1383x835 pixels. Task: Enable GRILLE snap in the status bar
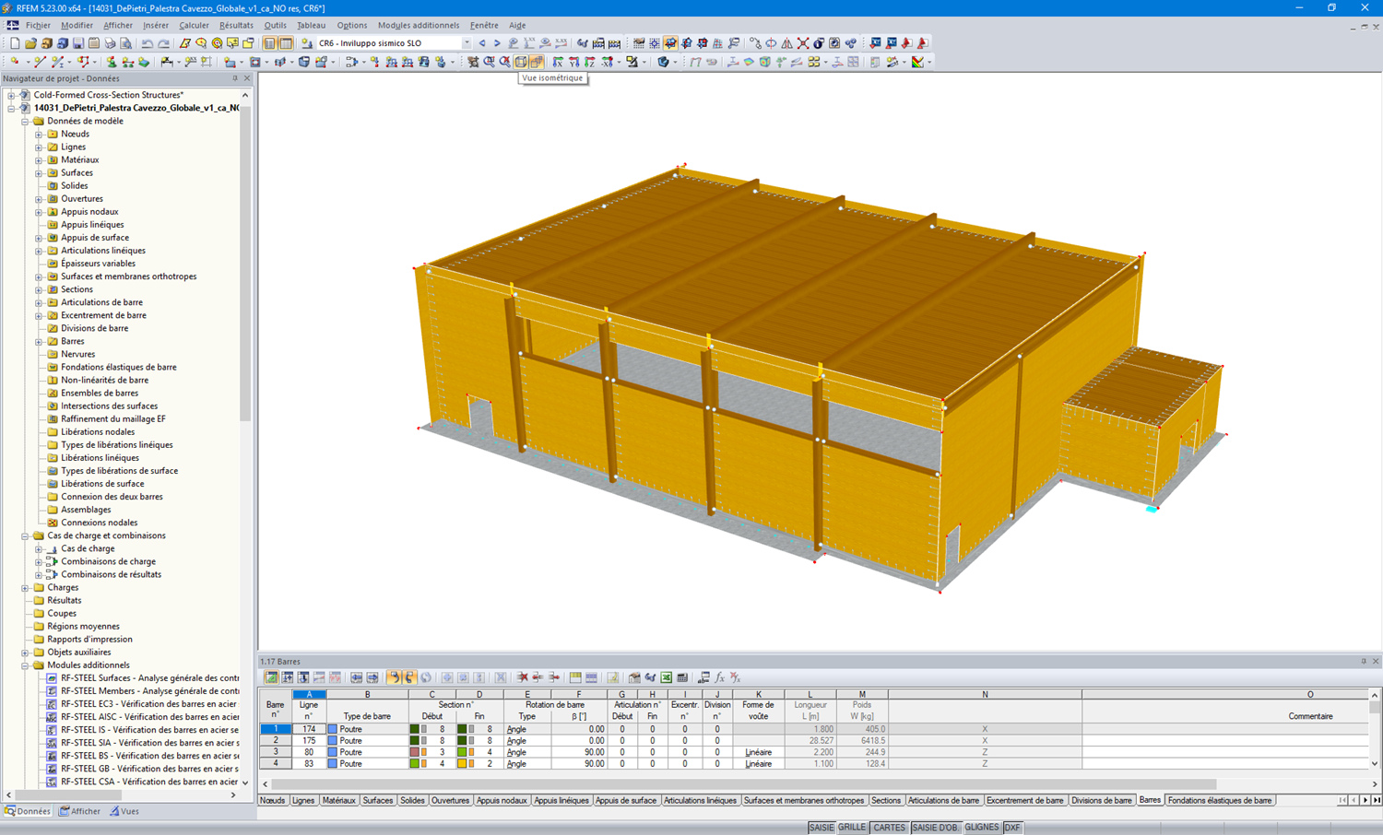click(x=851, y=828)
